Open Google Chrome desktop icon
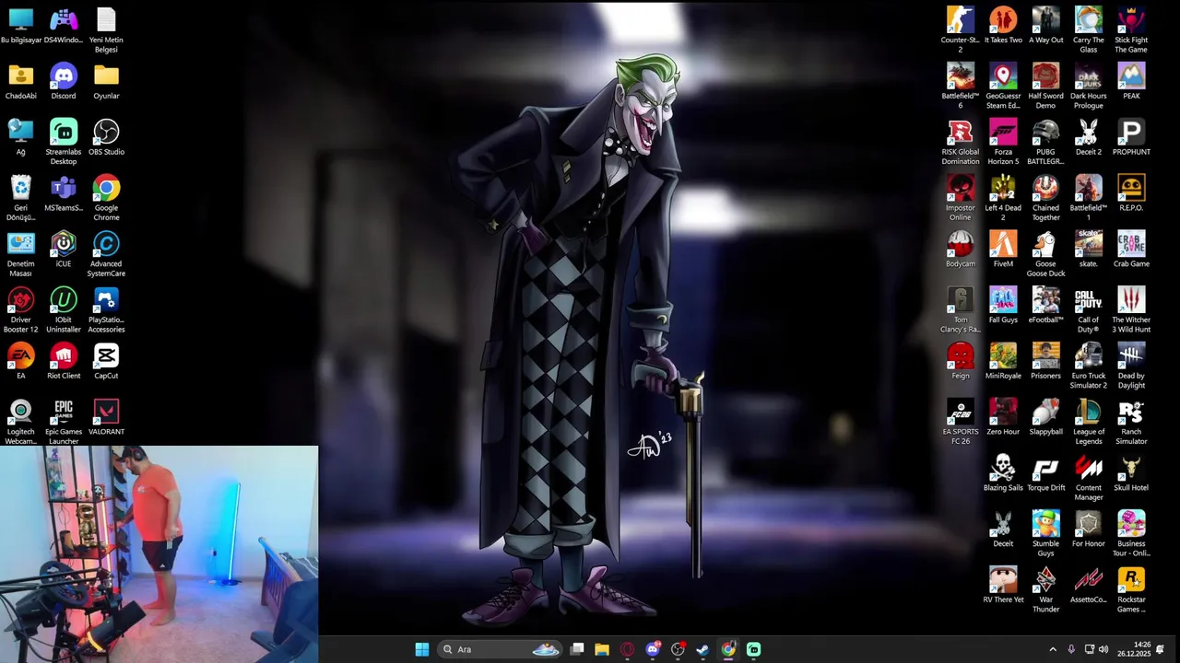Viewport: 1180px width, 663px height. [106, 199]
